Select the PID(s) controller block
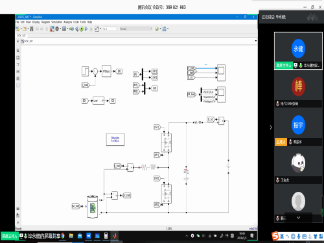This screenshot has height=243, width=324. pos(106,71)
